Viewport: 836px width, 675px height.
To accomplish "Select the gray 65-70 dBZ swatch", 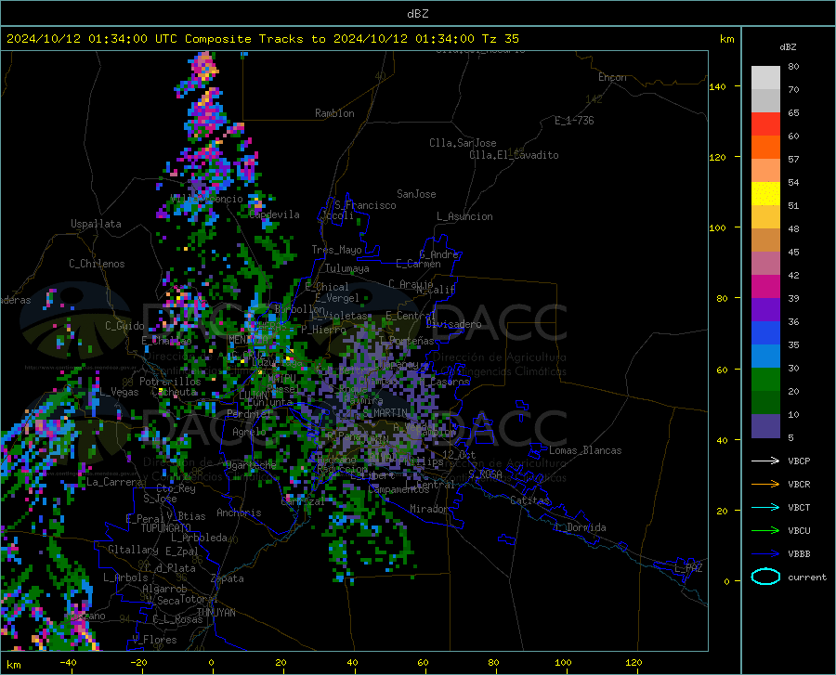I will coord(765,100).
